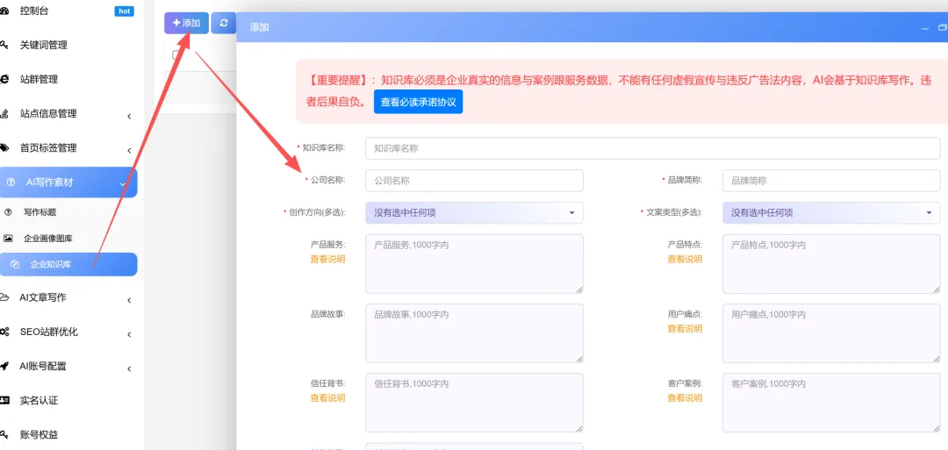Click the ID card icon beside 实名认证
948x450 pixels.
click(x=4, y=401)
